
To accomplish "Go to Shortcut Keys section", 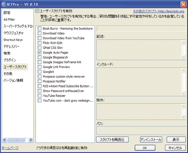I will coord(13,40).
